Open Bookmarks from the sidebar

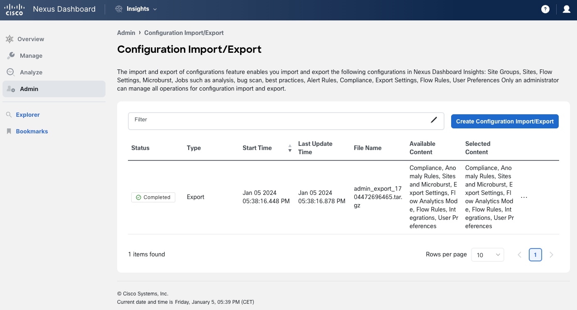pyautogui.click(x=32, y=131)
